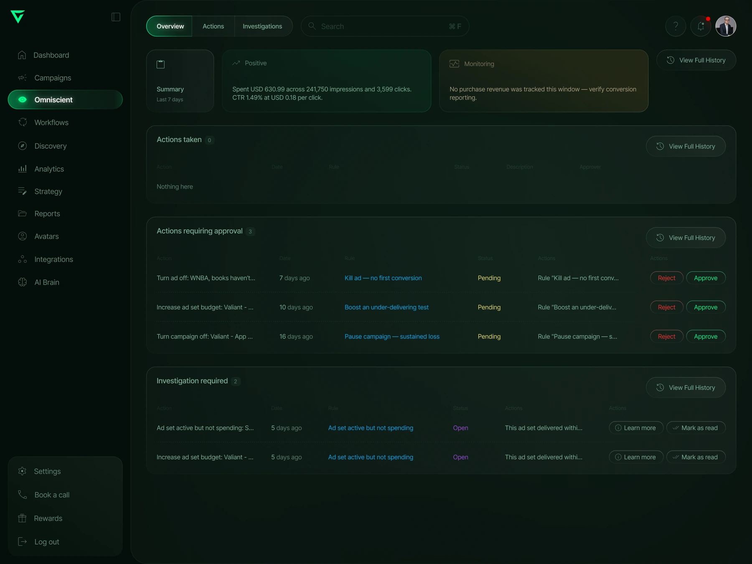
Task: Focus the Search input field
Action: [385, 26]
